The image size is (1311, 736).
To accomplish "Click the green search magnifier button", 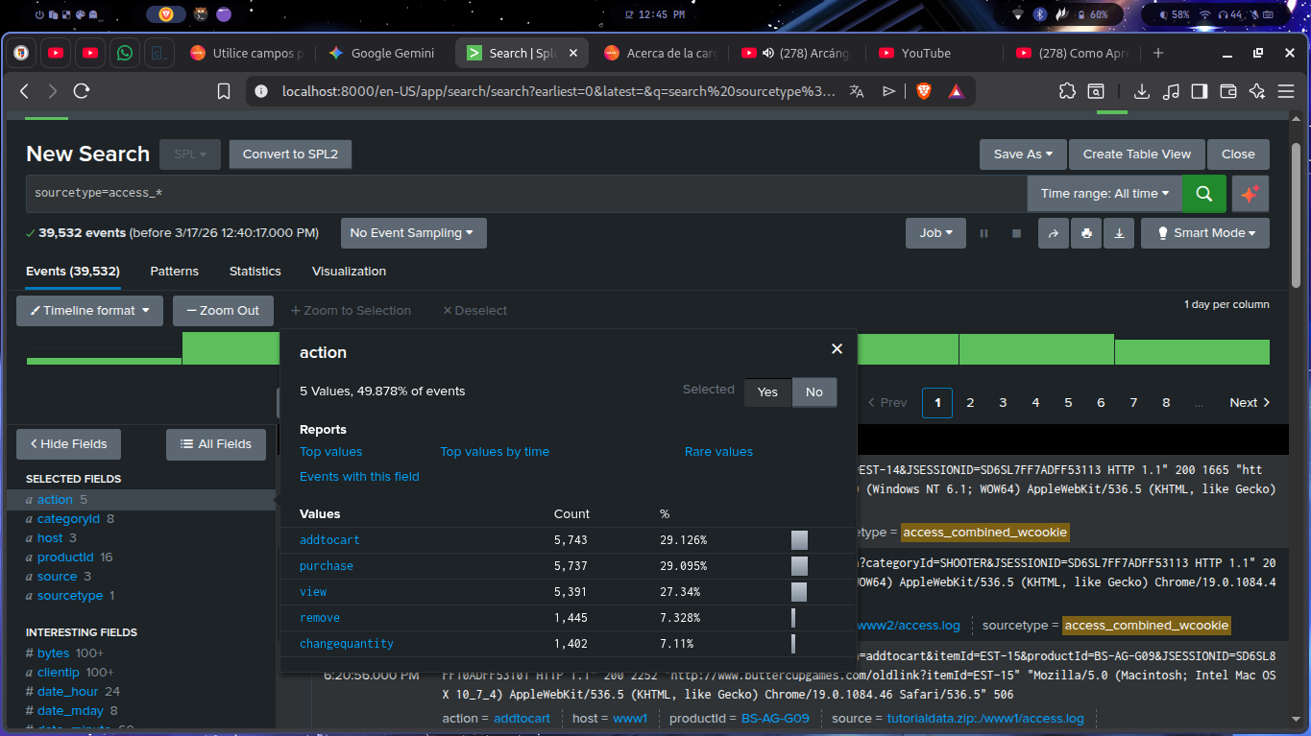I will click(x=1203, y=194).
